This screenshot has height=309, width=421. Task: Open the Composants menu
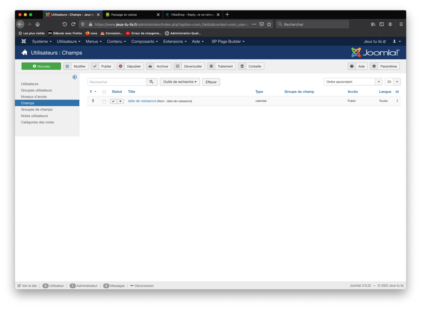point(144,41)
